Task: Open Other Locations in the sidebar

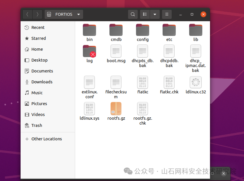Action: [x=48, y=139]
